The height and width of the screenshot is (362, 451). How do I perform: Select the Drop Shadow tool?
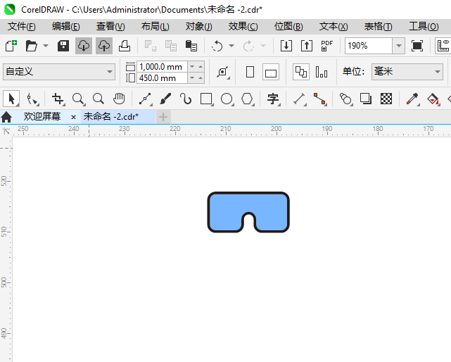click(366, 99)
